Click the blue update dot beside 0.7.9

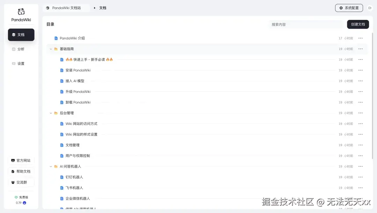[x=24, y=203]
